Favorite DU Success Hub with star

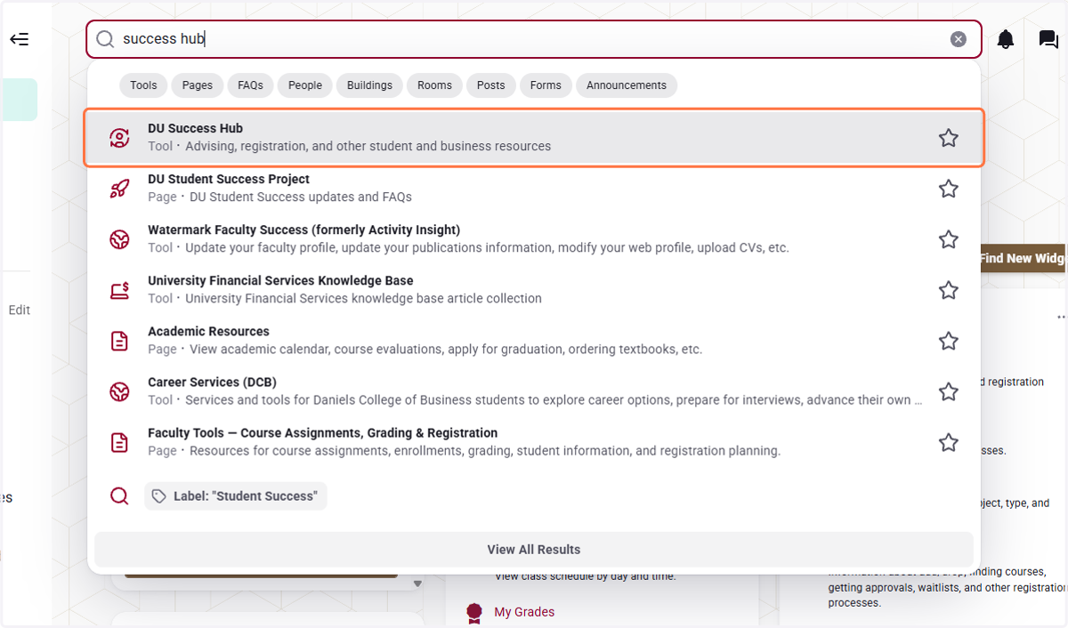click(x=949, y=138)
